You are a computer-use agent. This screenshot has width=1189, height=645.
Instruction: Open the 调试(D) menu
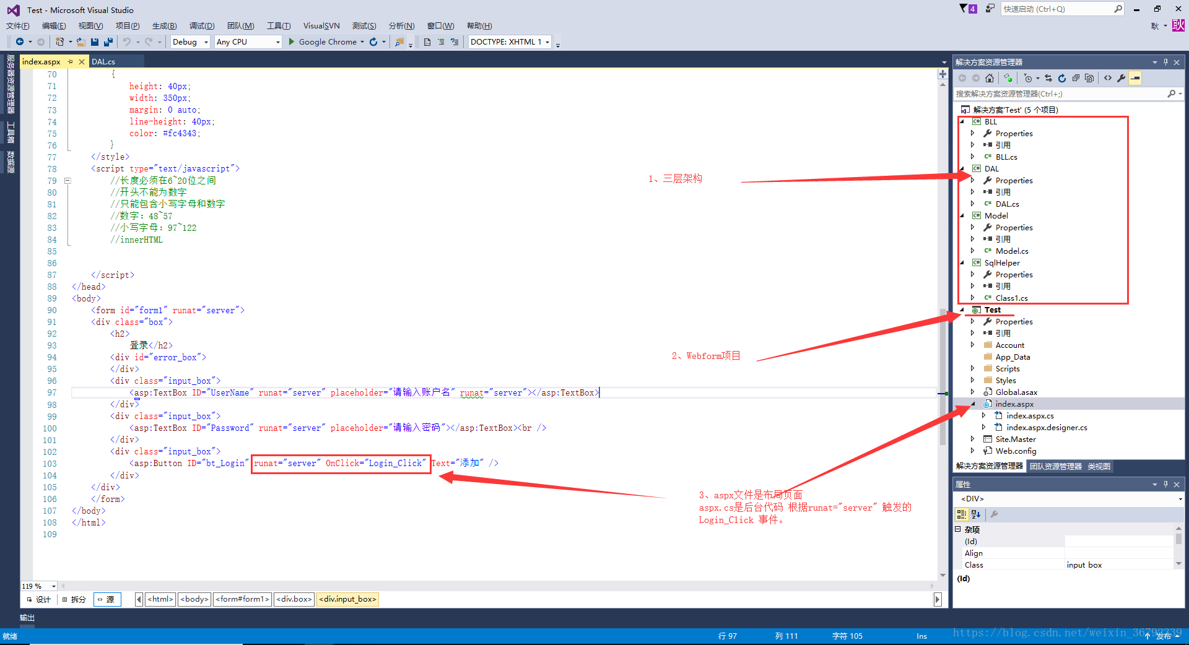[202, 25]
